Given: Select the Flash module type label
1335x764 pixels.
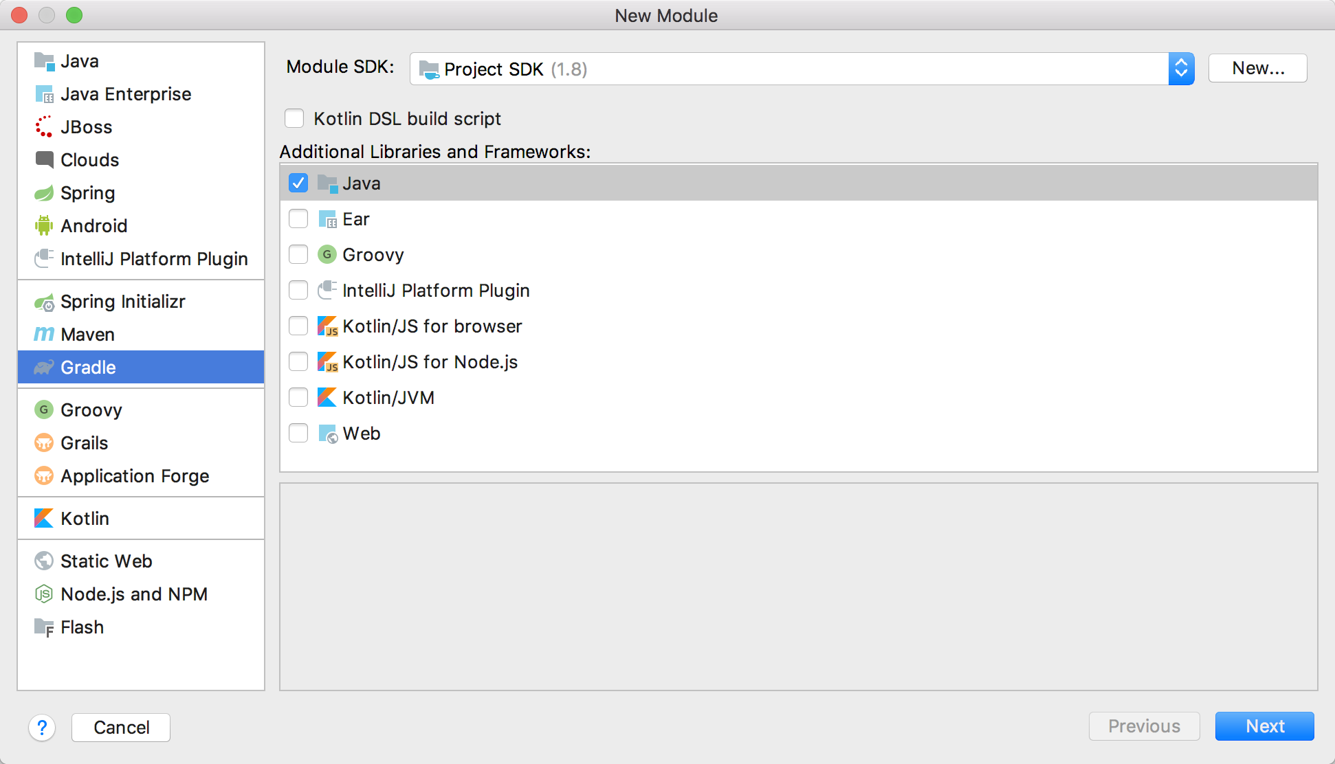Looking at the screenshot, I should tap(82, 627).
